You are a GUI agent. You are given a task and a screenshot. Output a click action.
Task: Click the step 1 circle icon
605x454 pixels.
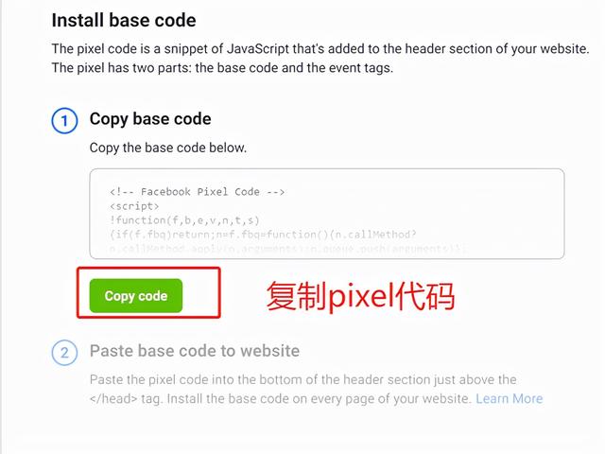point(64,121)
